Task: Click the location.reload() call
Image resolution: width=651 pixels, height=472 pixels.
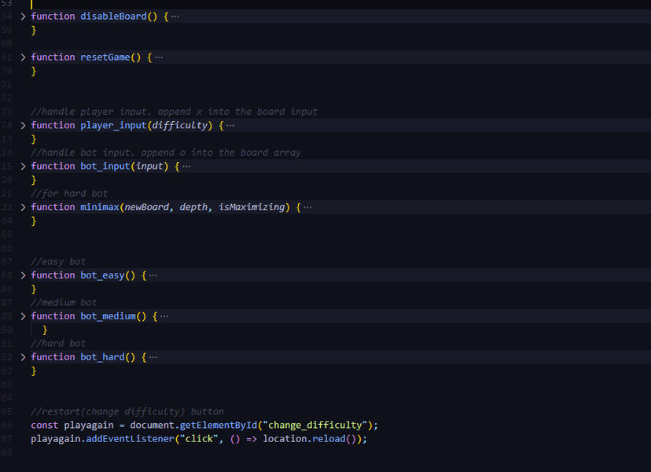Action: tap(312, 439)
